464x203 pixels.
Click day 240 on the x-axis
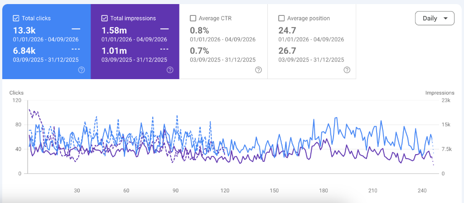422,191
